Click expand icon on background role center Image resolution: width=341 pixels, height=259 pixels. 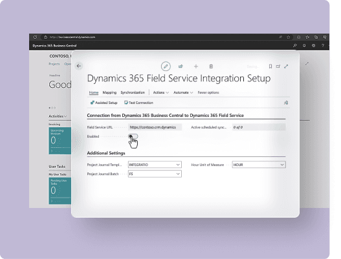point(307,63)
